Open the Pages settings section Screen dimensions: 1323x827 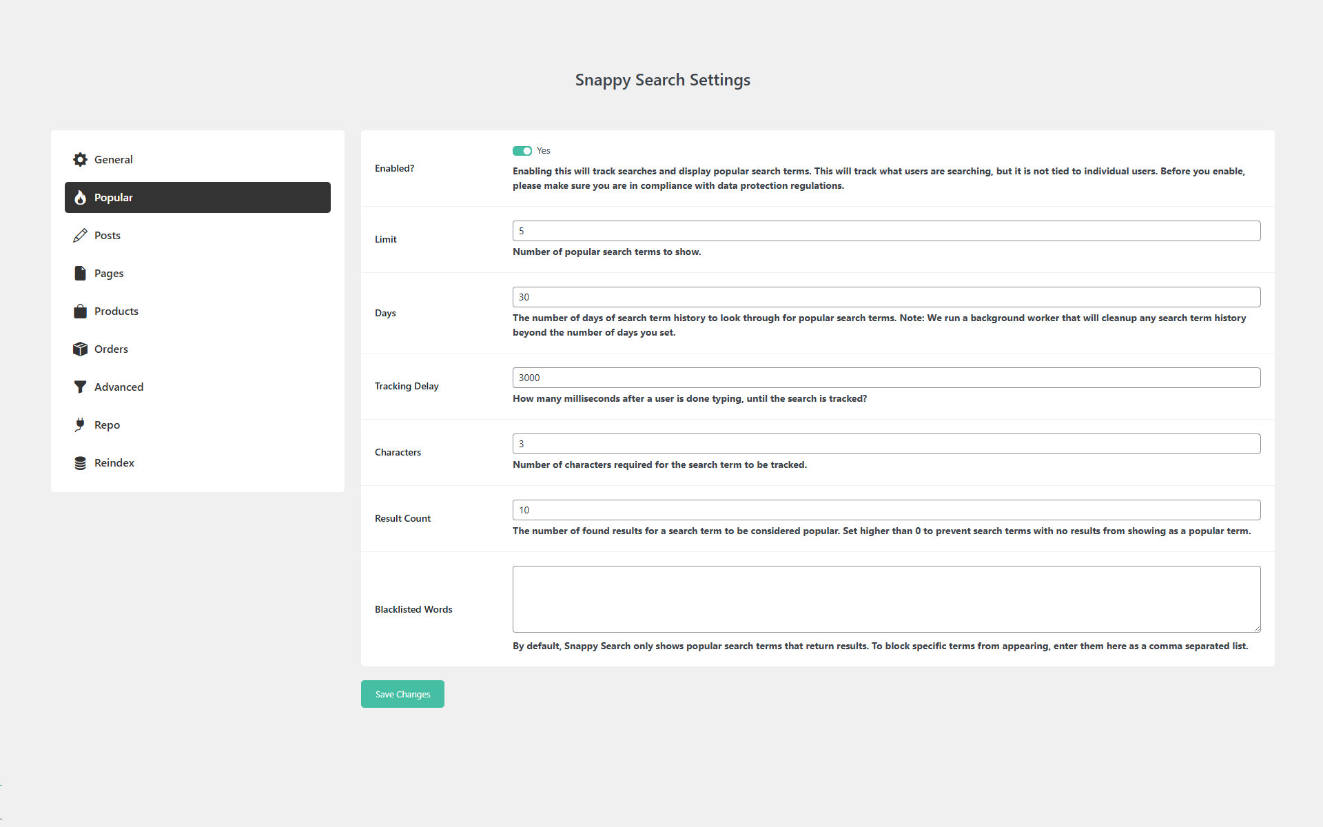pyautogui.click(x=198, y=273)
